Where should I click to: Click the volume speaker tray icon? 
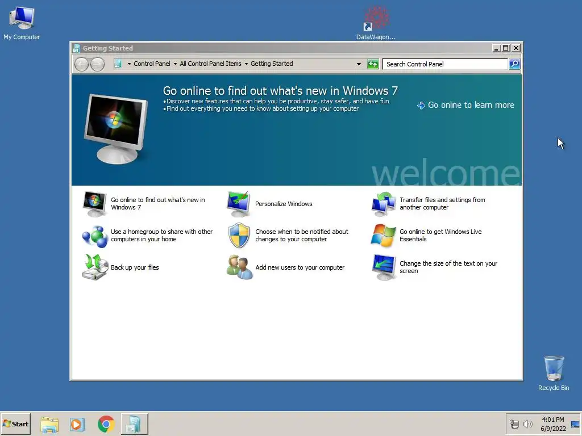pos(527,424)
